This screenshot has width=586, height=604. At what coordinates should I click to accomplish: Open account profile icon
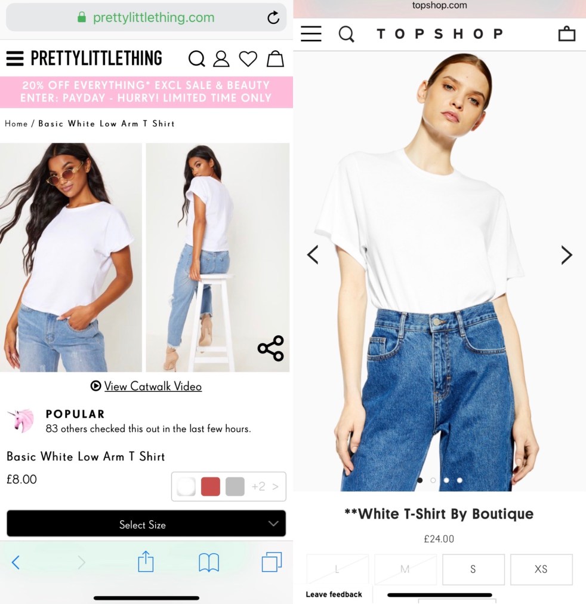coord(221,59)
